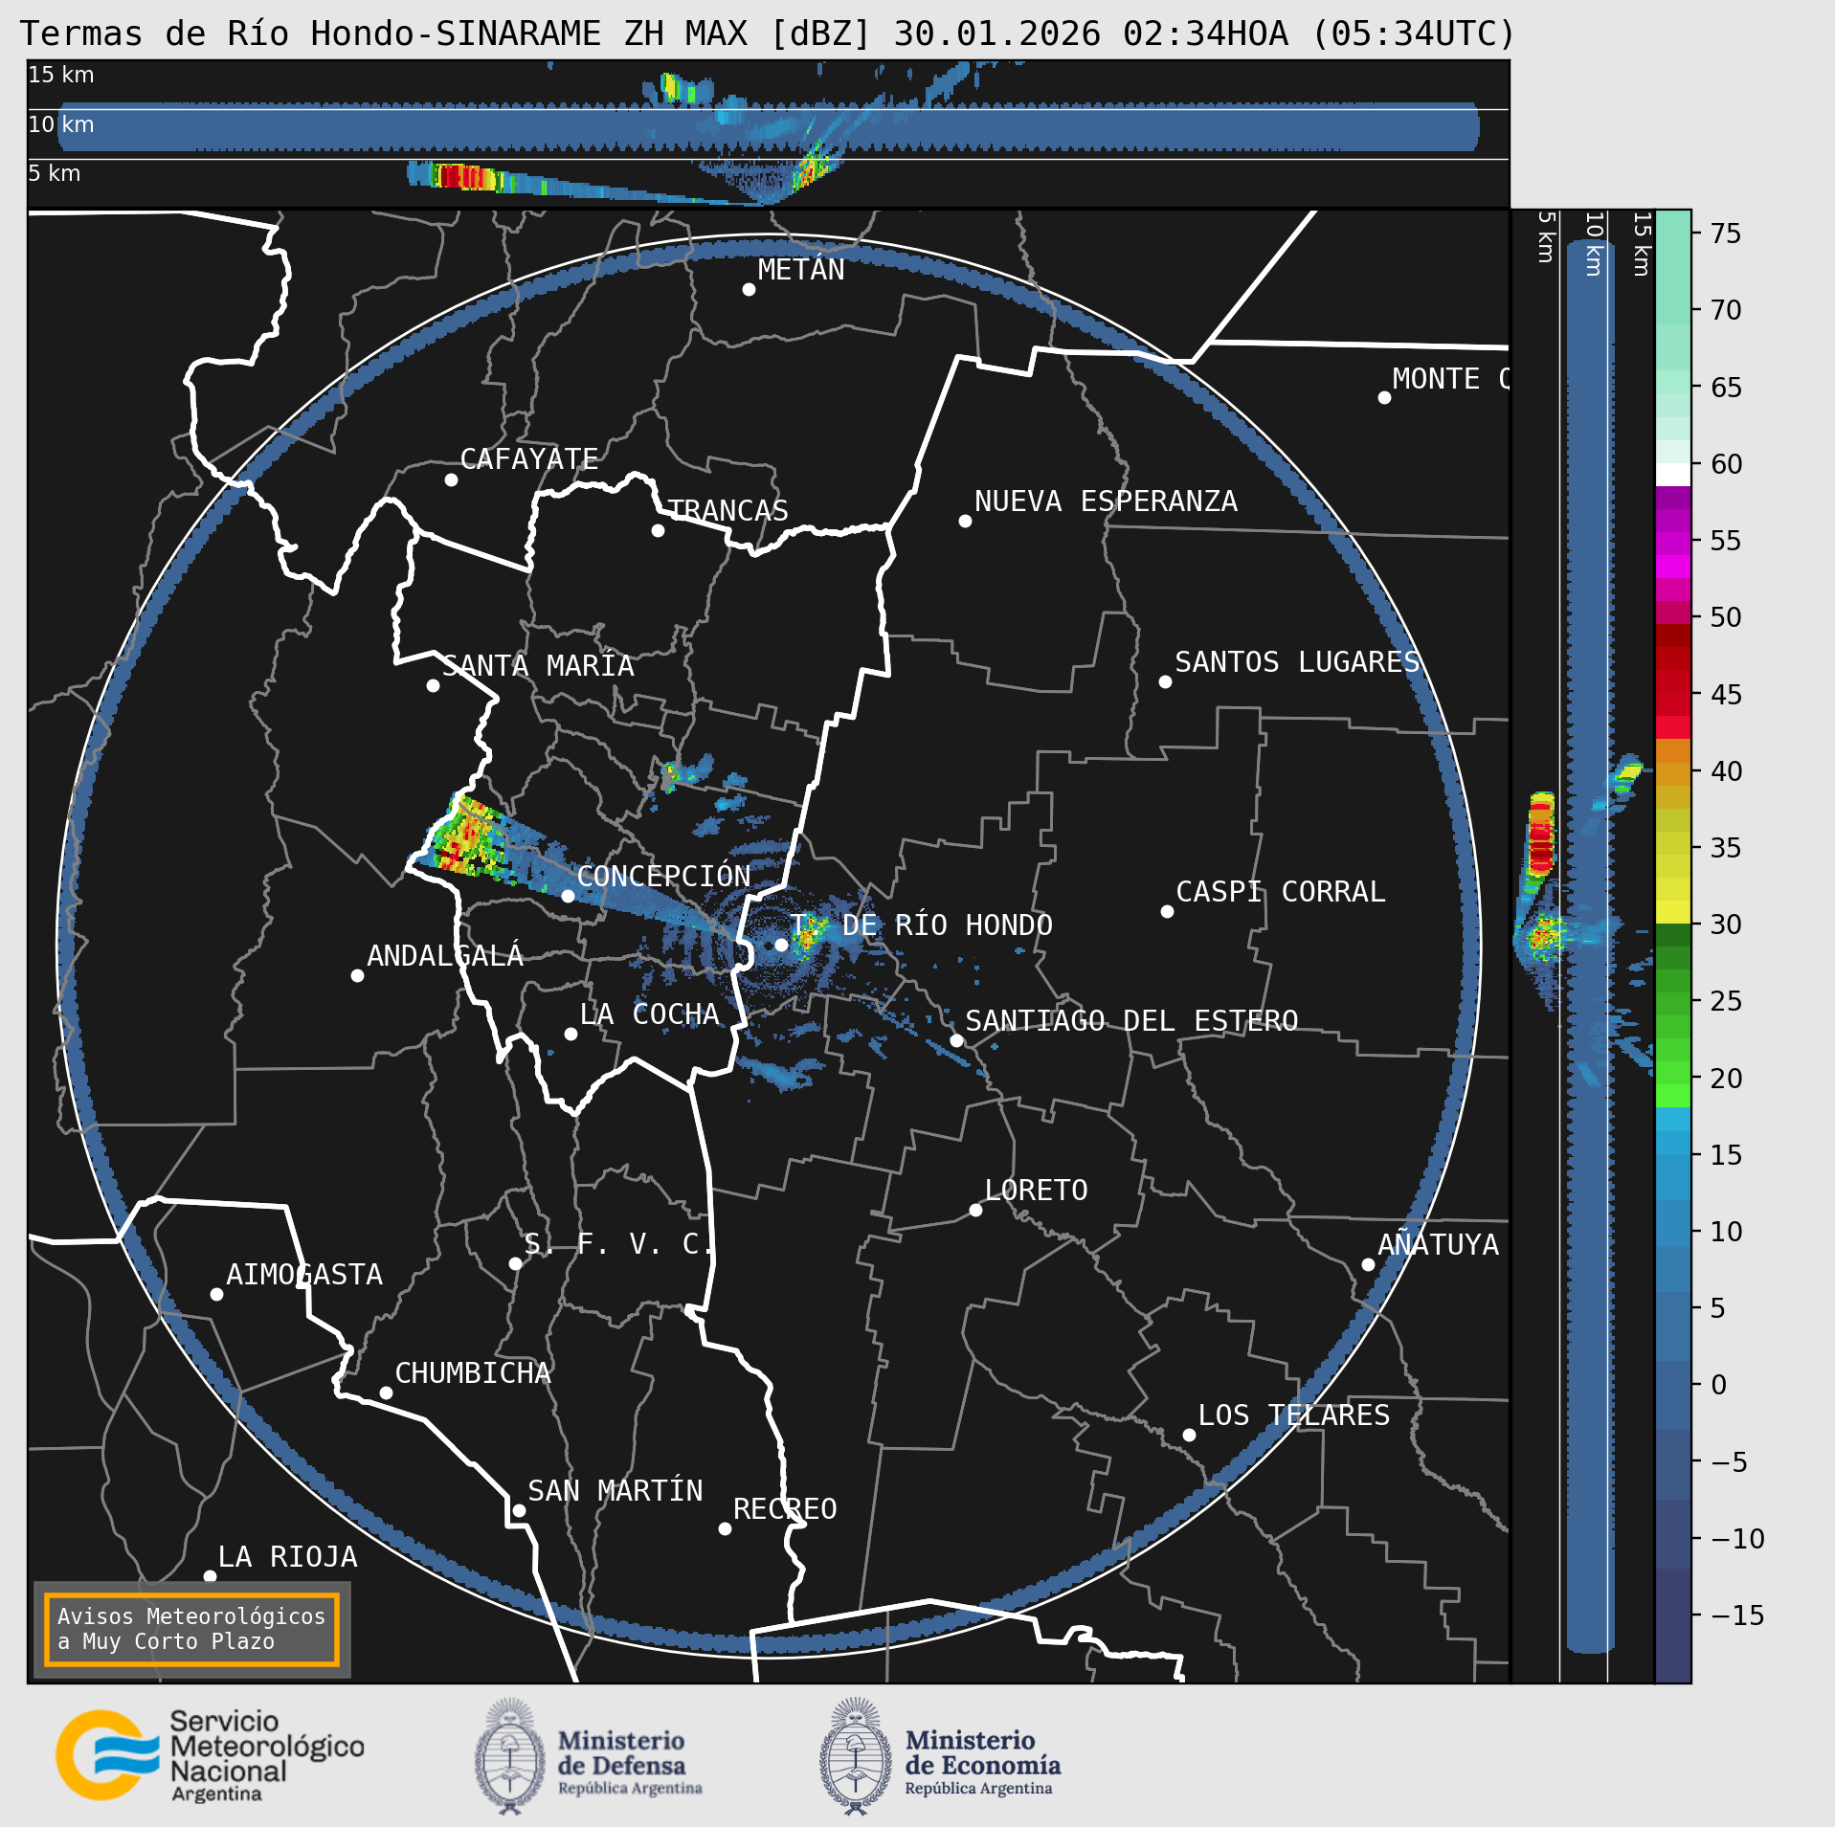1835x1827 pixels.
Task: Click the 15 km label in top cross-section
Action: point(61,75)
